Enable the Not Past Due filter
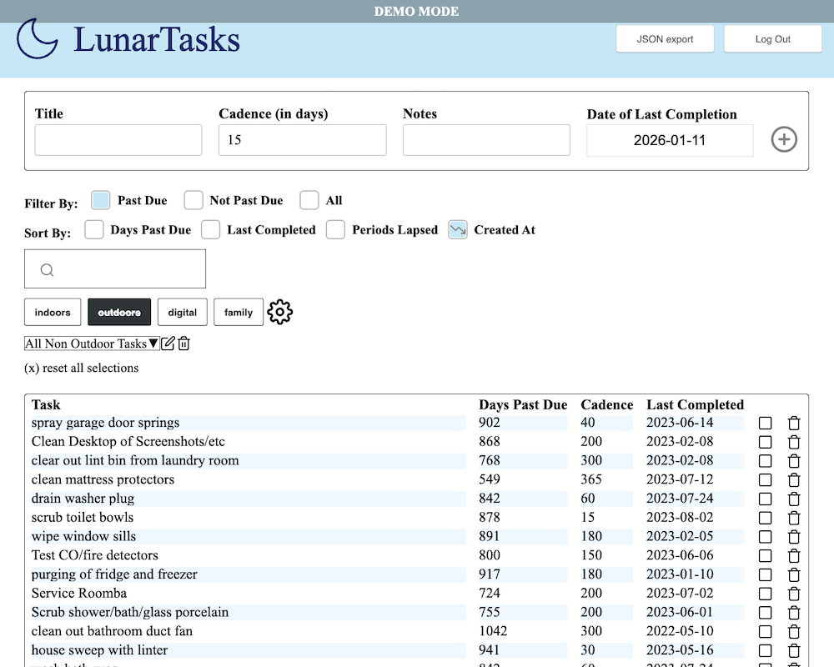The height and width of the screenshot is (667, 834). click(193, 200)
